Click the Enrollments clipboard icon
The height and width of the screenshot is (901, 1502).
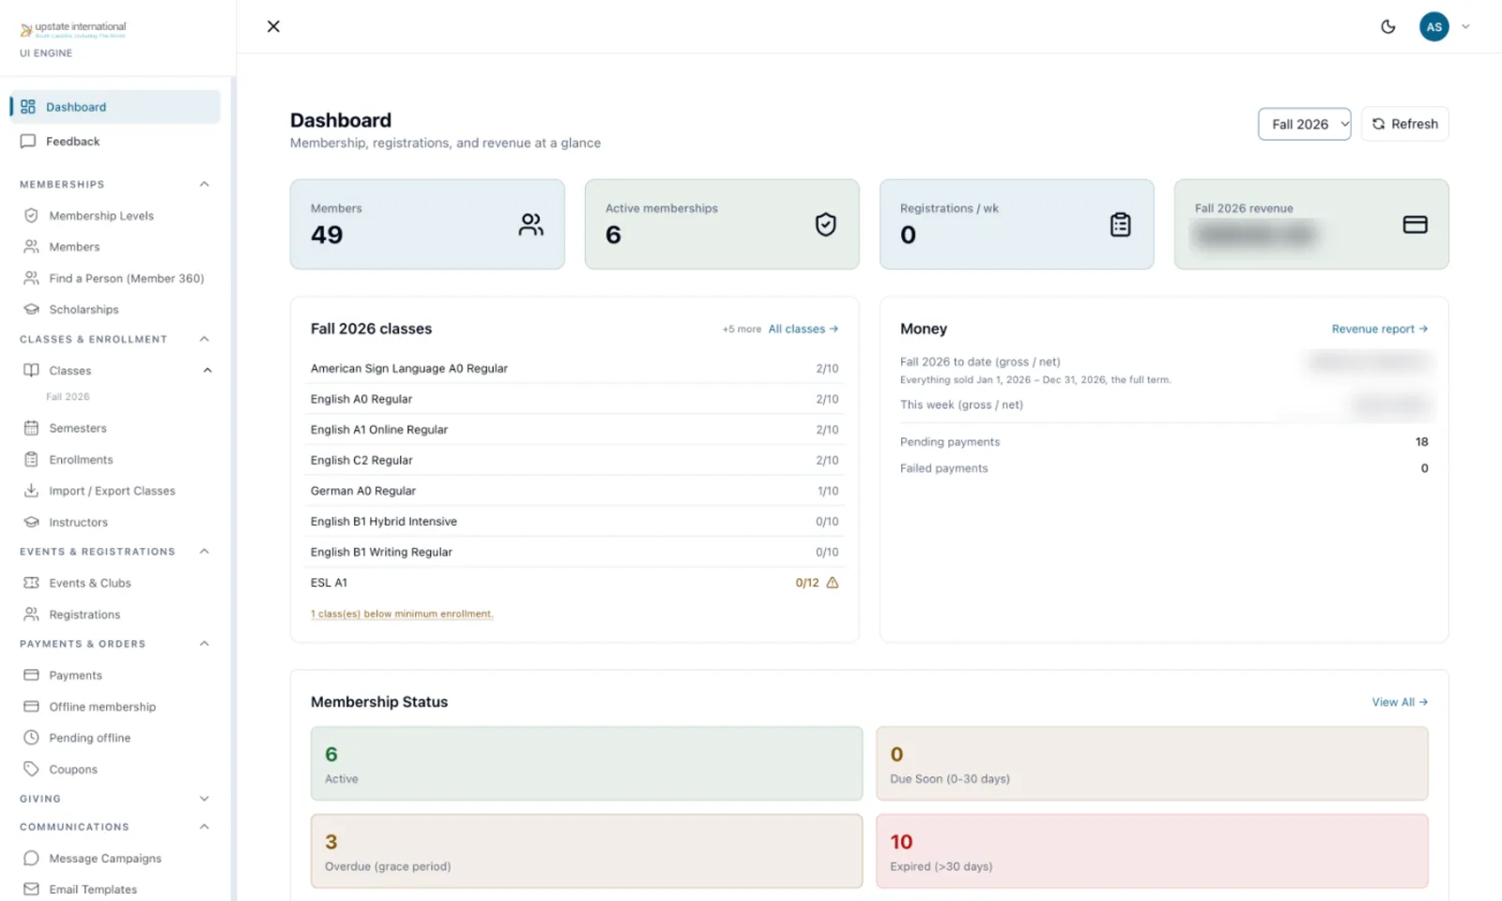[x=31, y=460]
